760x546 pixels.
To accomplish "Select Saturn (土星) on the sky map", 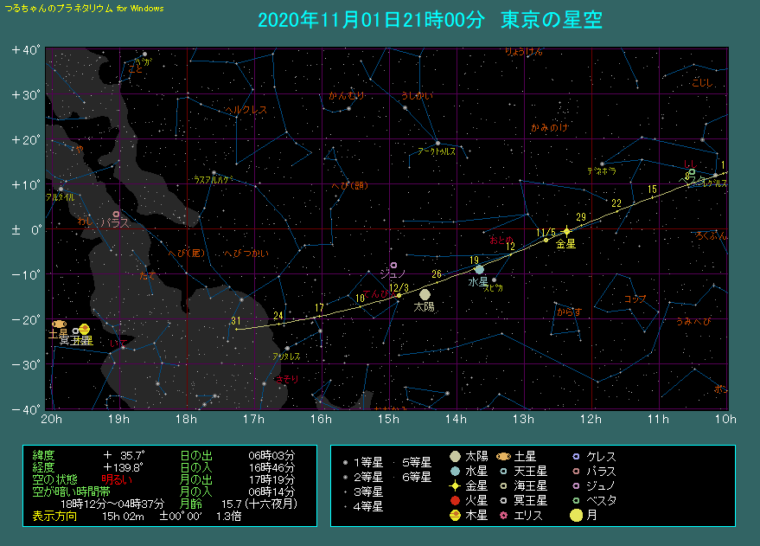I will tap(58, 324).
